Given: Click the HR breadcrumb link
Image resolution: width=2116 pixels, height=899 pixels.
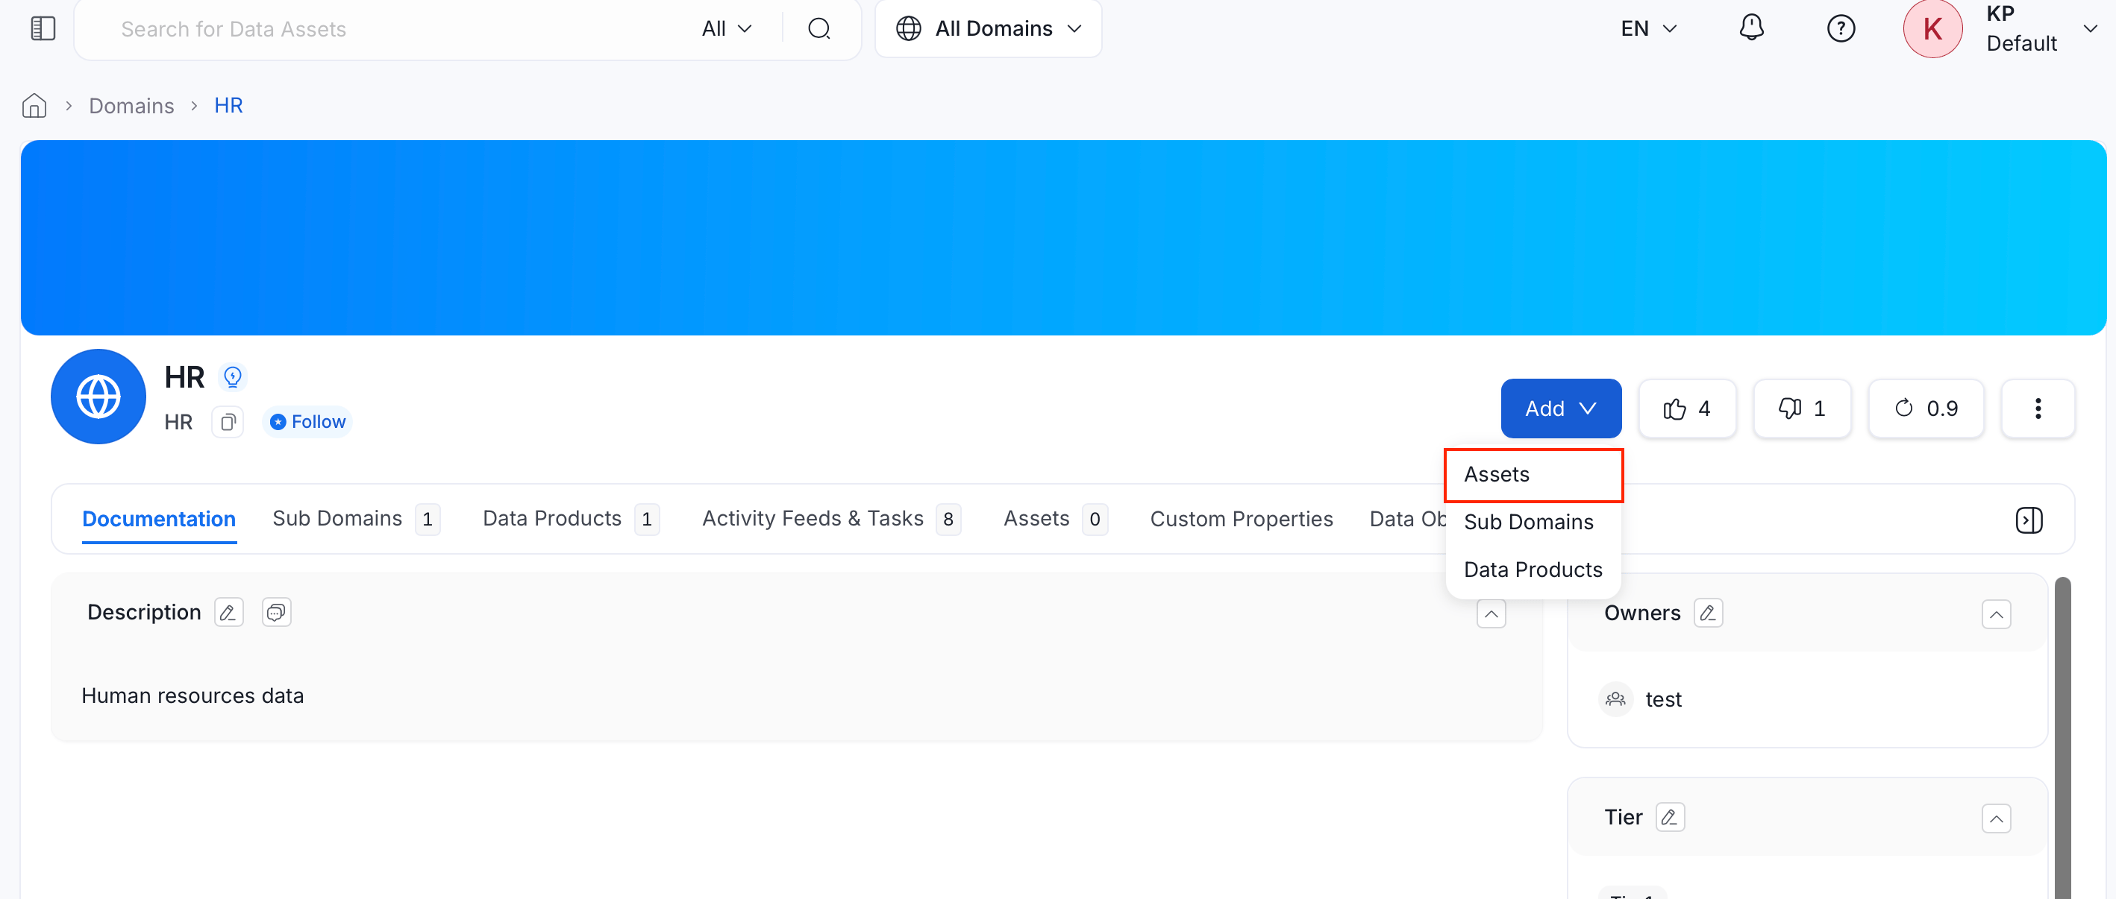Looking at the screenshot, I should [228, 106].
